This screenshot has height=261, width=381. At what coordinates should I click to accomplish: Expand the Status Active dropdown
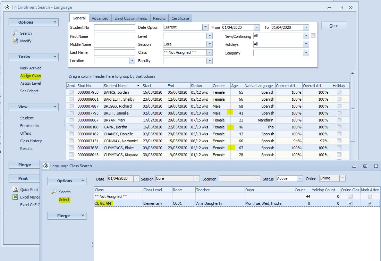click(299, 179)
